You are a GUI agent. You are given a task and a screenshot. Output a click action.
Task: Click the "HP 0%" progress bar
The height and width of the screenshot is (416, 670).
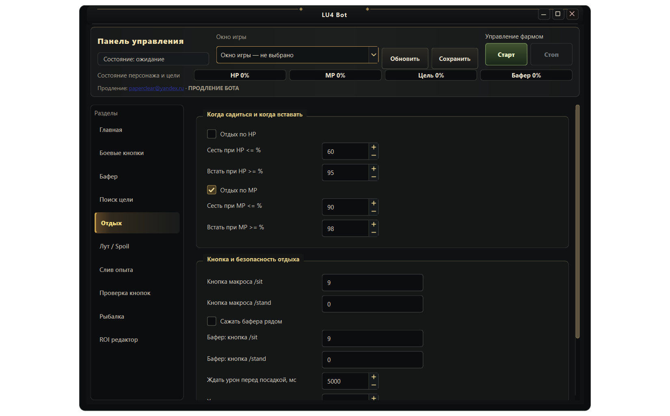point(240,75)
